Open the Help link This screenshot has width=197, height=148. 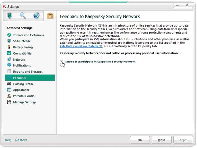tap(8, 140)
